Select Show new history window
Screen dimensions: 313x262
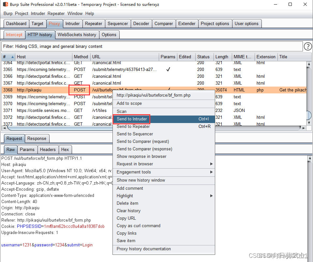[164, 180]
